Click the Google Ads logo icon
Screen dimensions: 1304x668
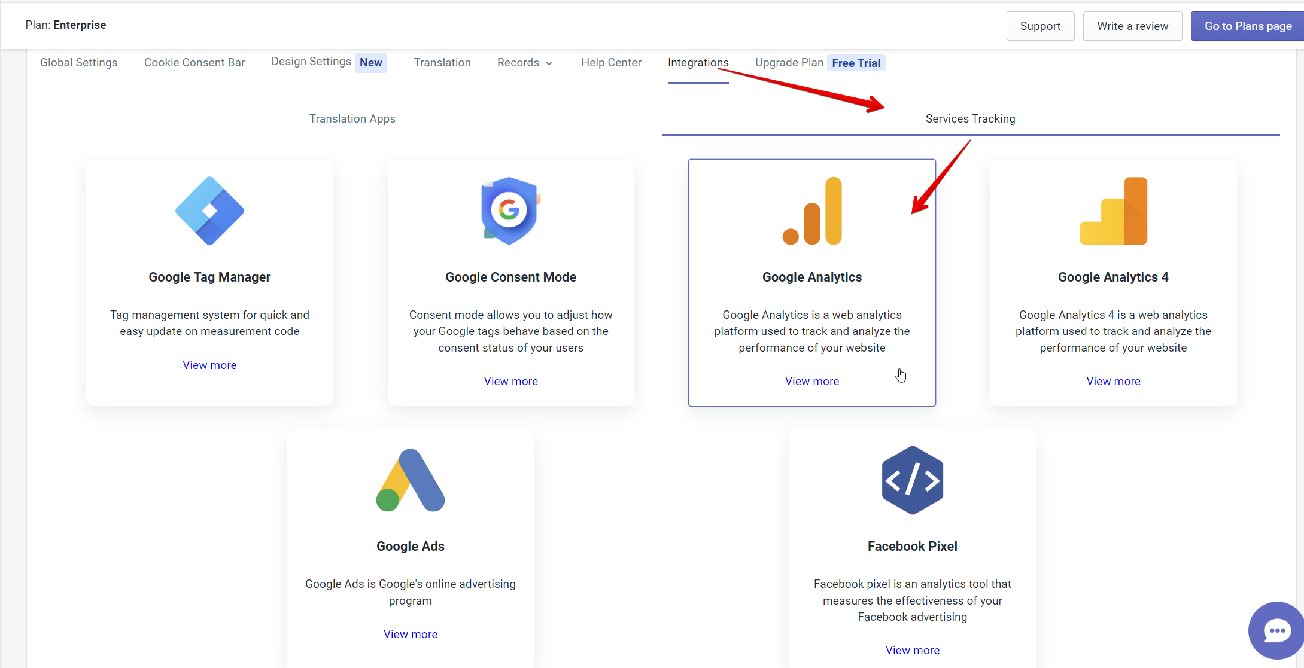pos(411,480)
